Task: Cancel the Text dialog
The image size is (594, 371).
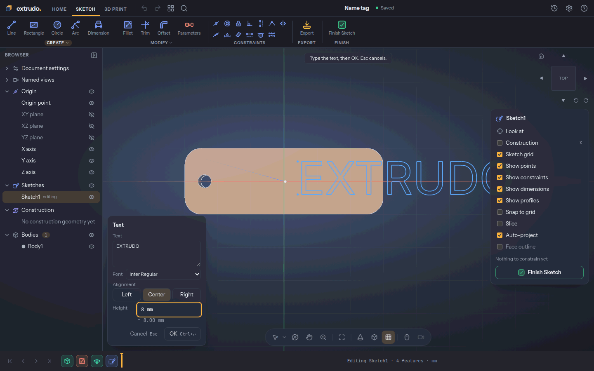Action: [x=144, y=334]
